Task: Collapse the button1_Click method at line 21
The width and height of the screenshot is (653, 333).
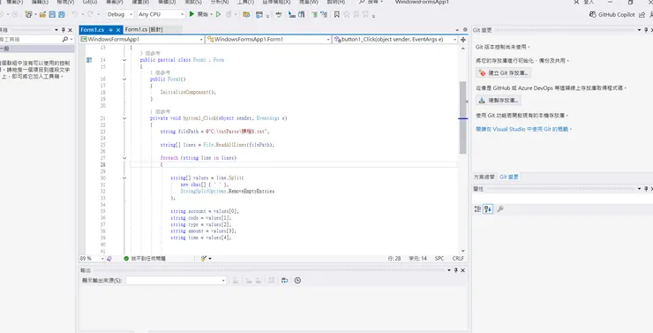Action: [124, 118]
